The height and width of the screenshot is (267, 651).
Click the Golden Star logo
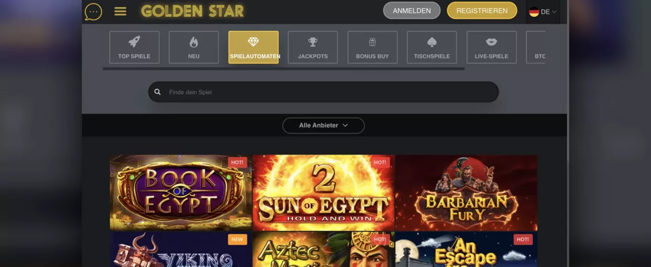[x=192, y=11]
